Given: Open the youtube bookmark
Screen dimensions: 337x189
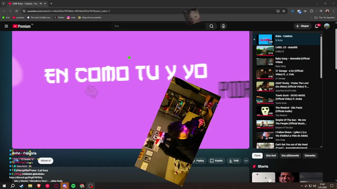Looking at the screenshot, I should [x=18, y=18].
